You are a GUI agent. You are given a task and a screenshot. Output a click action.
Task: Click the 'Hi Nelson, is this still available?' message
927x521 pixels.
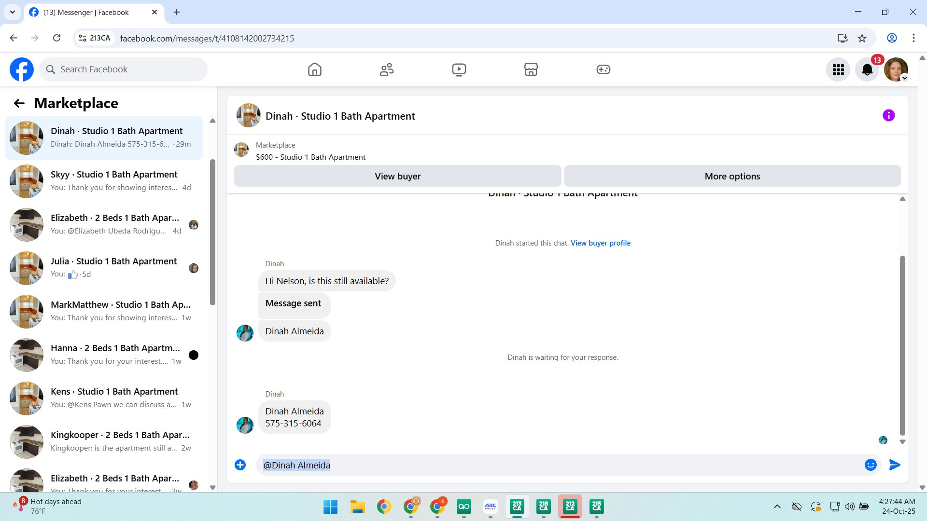pyautogui.click(x=327, y=281)
